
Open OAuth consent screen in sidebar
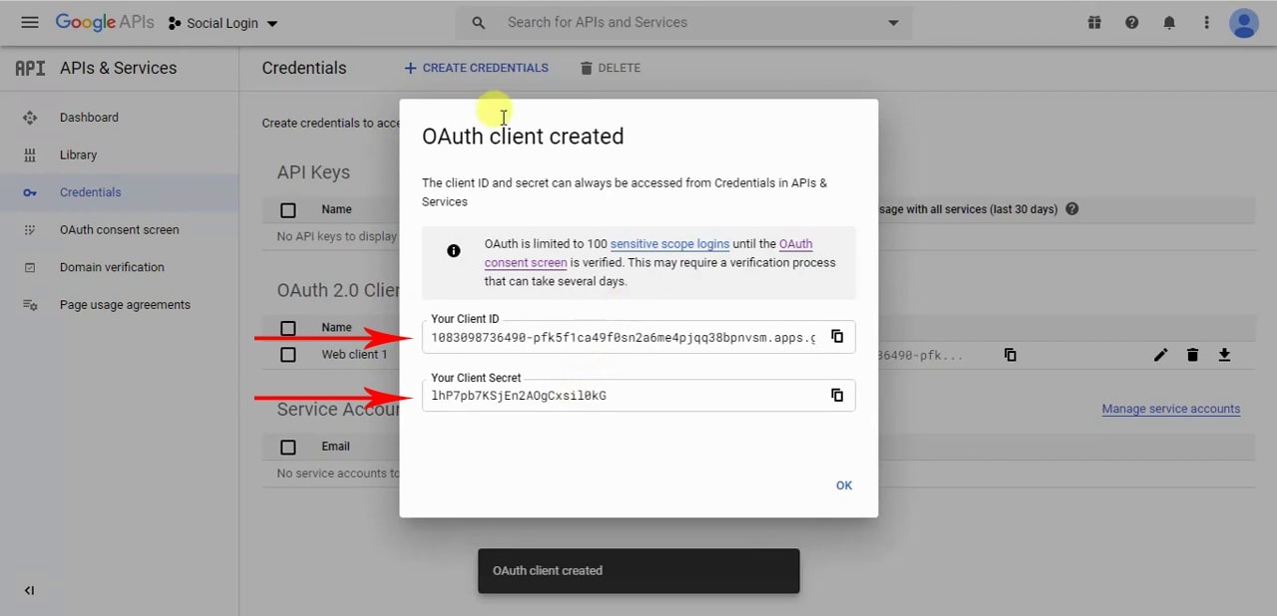pos(119,229)
